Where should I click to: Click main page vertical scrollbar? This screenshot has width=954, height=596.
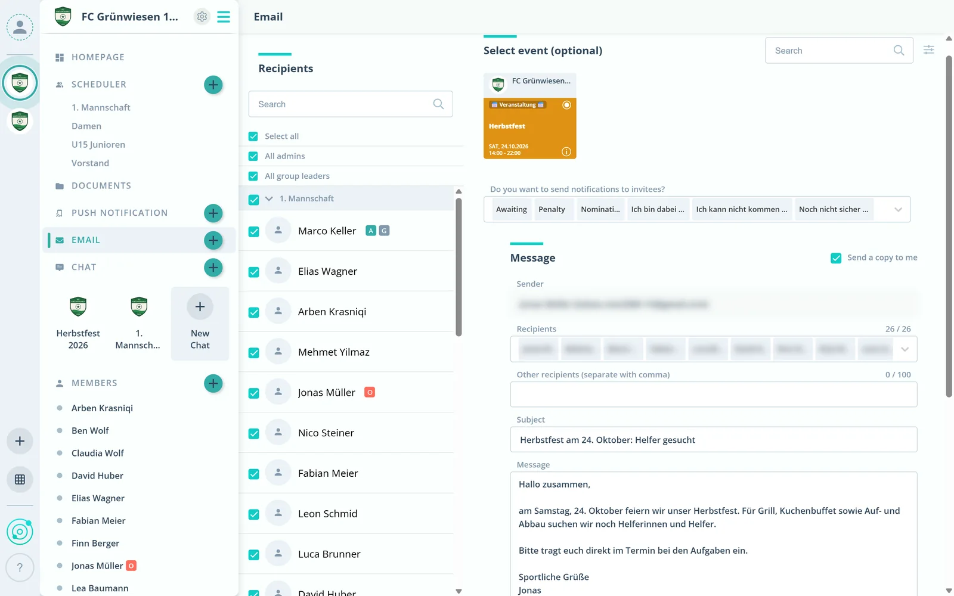(949, 226)
